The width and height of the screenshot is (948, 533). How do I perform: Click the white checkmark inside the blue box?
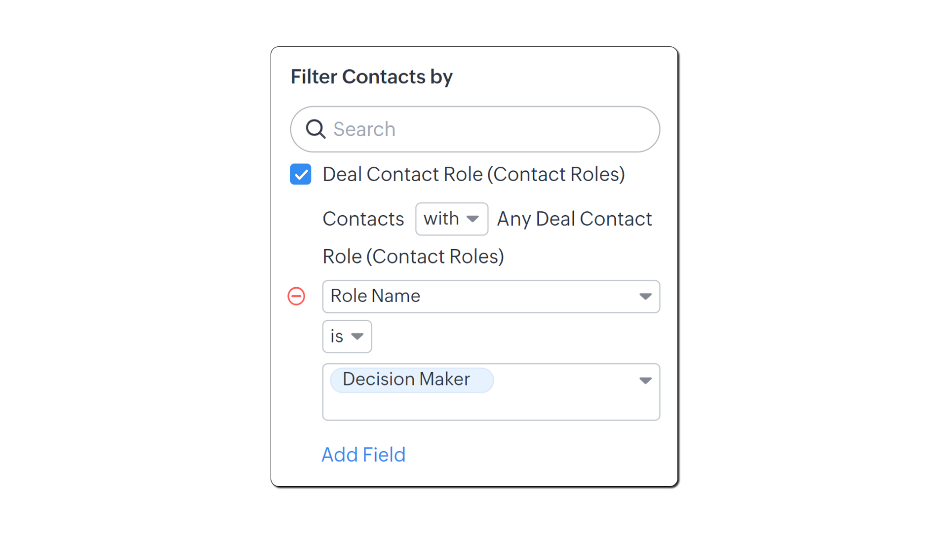[x=301, y=175]
